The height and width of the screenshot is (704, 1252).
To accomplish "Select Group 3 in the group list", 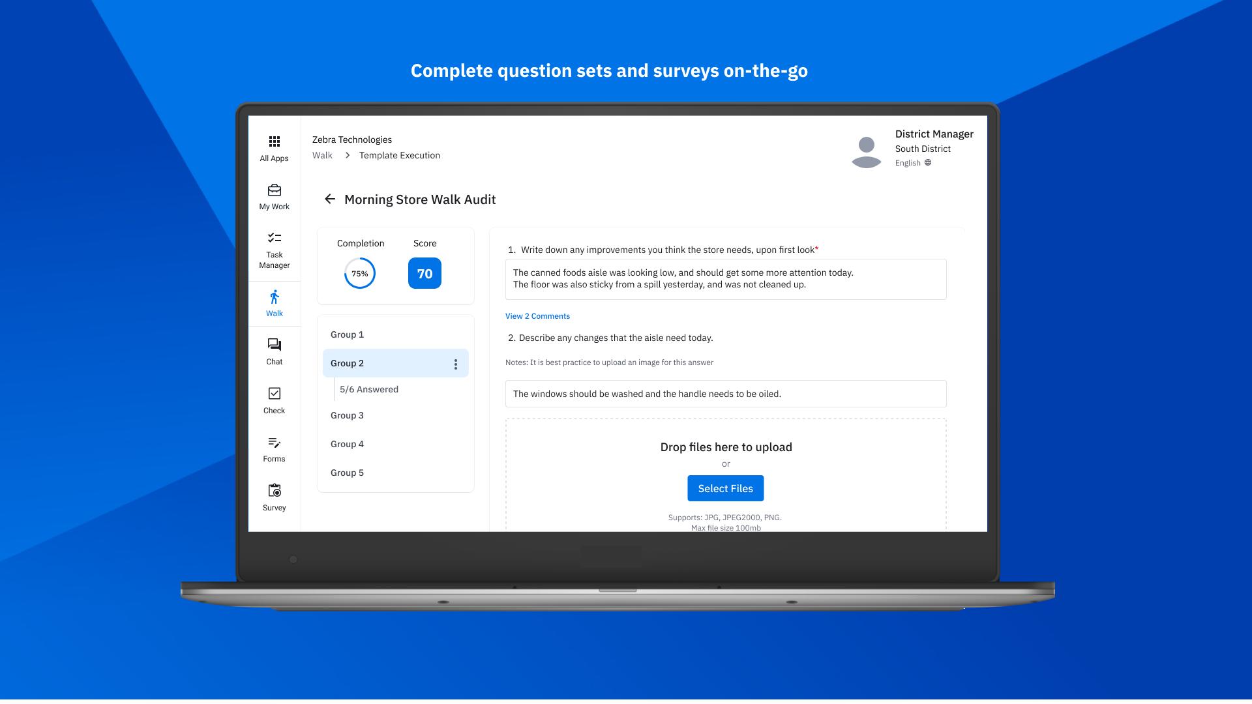I will pyautogui.click(x=396, y=415).
